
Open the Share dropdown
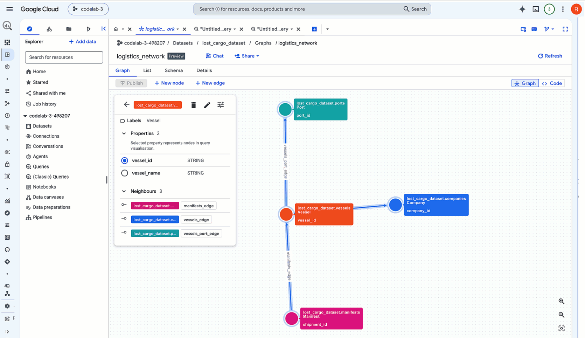pos(247,56)
